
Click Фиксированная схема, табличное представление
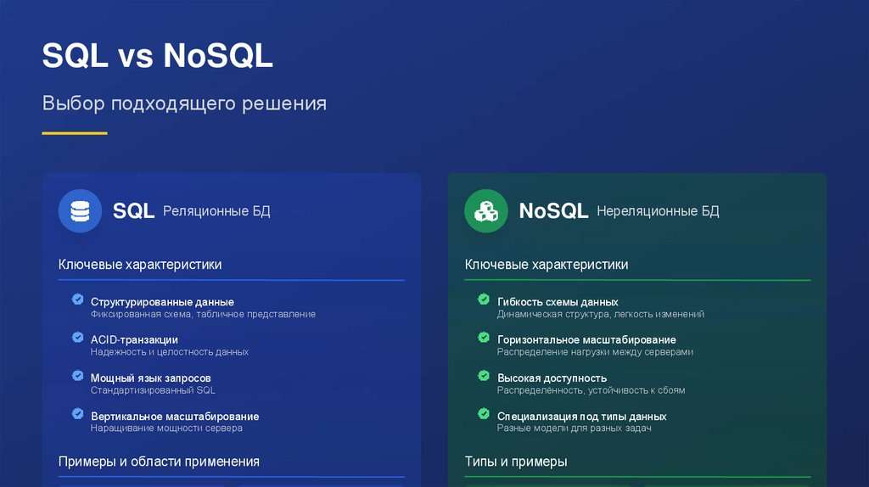coord(204,314)
